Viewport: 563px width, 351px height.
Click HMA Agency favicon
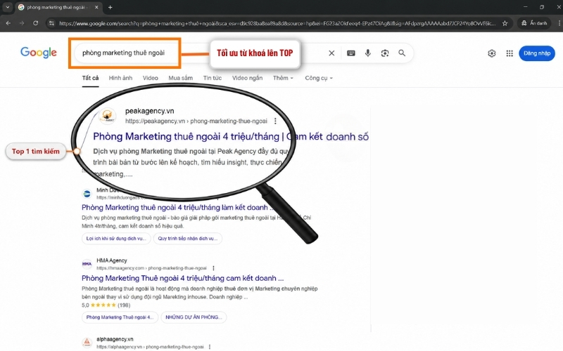87,265
